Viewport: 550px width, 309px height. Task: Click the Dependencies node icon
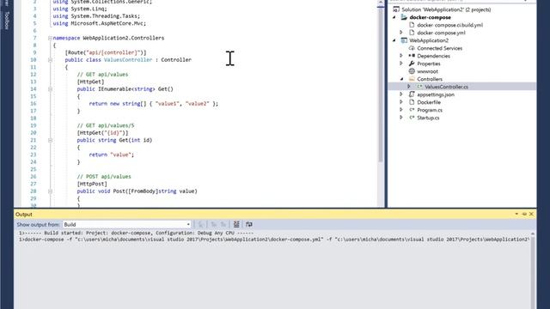[412, 56]
